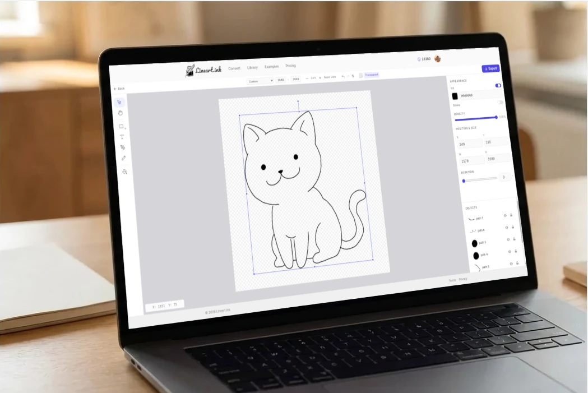
Task: Click the checkered transparency icon
Action: [x=360, y=75]
